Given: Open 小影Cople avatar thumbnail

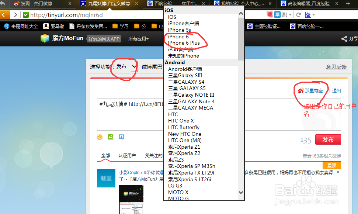Looking at the screenshot, I should (x=106, y=178).
